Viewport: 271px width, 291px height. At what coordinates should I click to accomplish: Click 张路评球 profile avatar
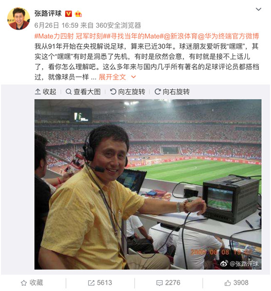(18, 19)
